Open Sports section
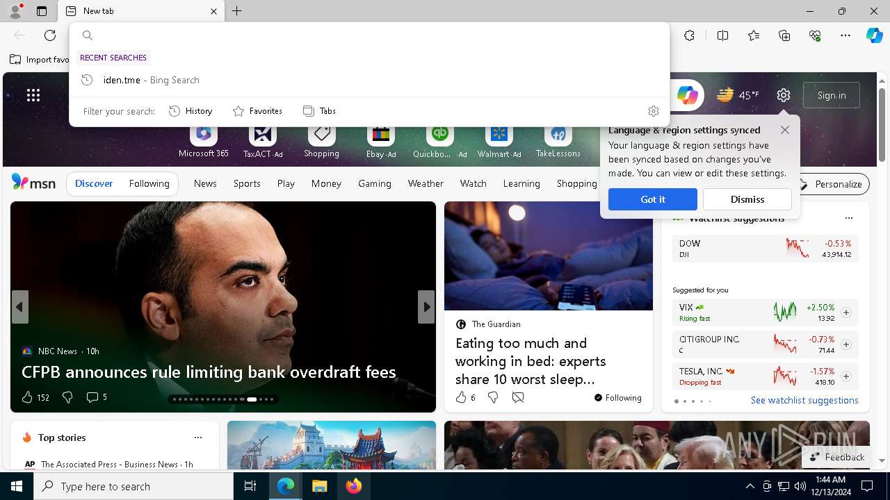Screen dimensions: 890x500 [247, 184]
